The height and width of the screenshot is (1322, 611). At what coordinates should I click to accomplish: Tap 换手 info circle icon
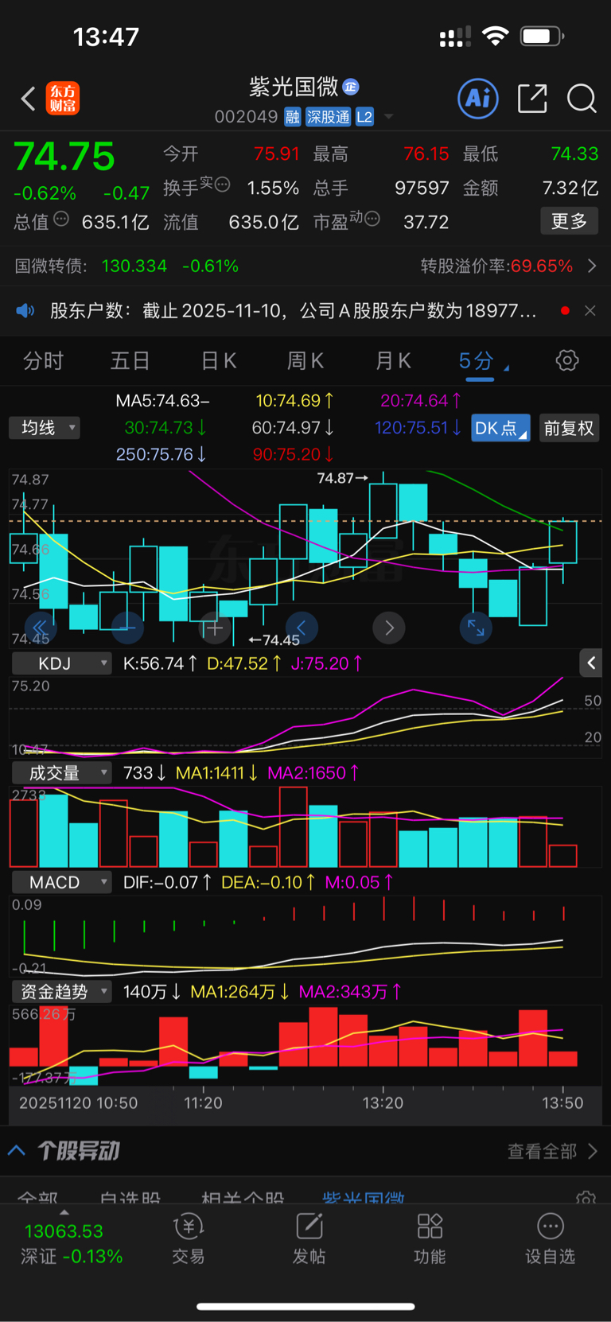tap(222, 185)
